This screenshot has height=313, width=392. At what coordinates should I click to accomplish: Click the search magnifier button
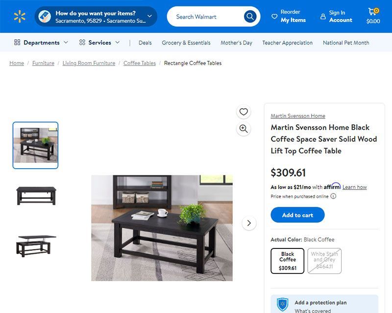pos(250,17)
